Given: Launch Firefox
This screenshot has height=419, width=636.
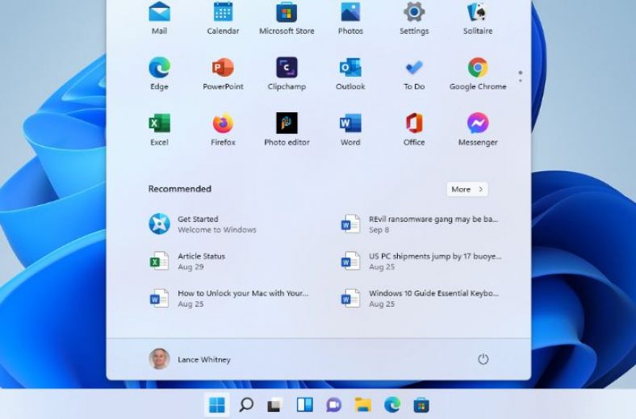Looking at the screenshot, I should pyautogui.click(x=223, y=129).
